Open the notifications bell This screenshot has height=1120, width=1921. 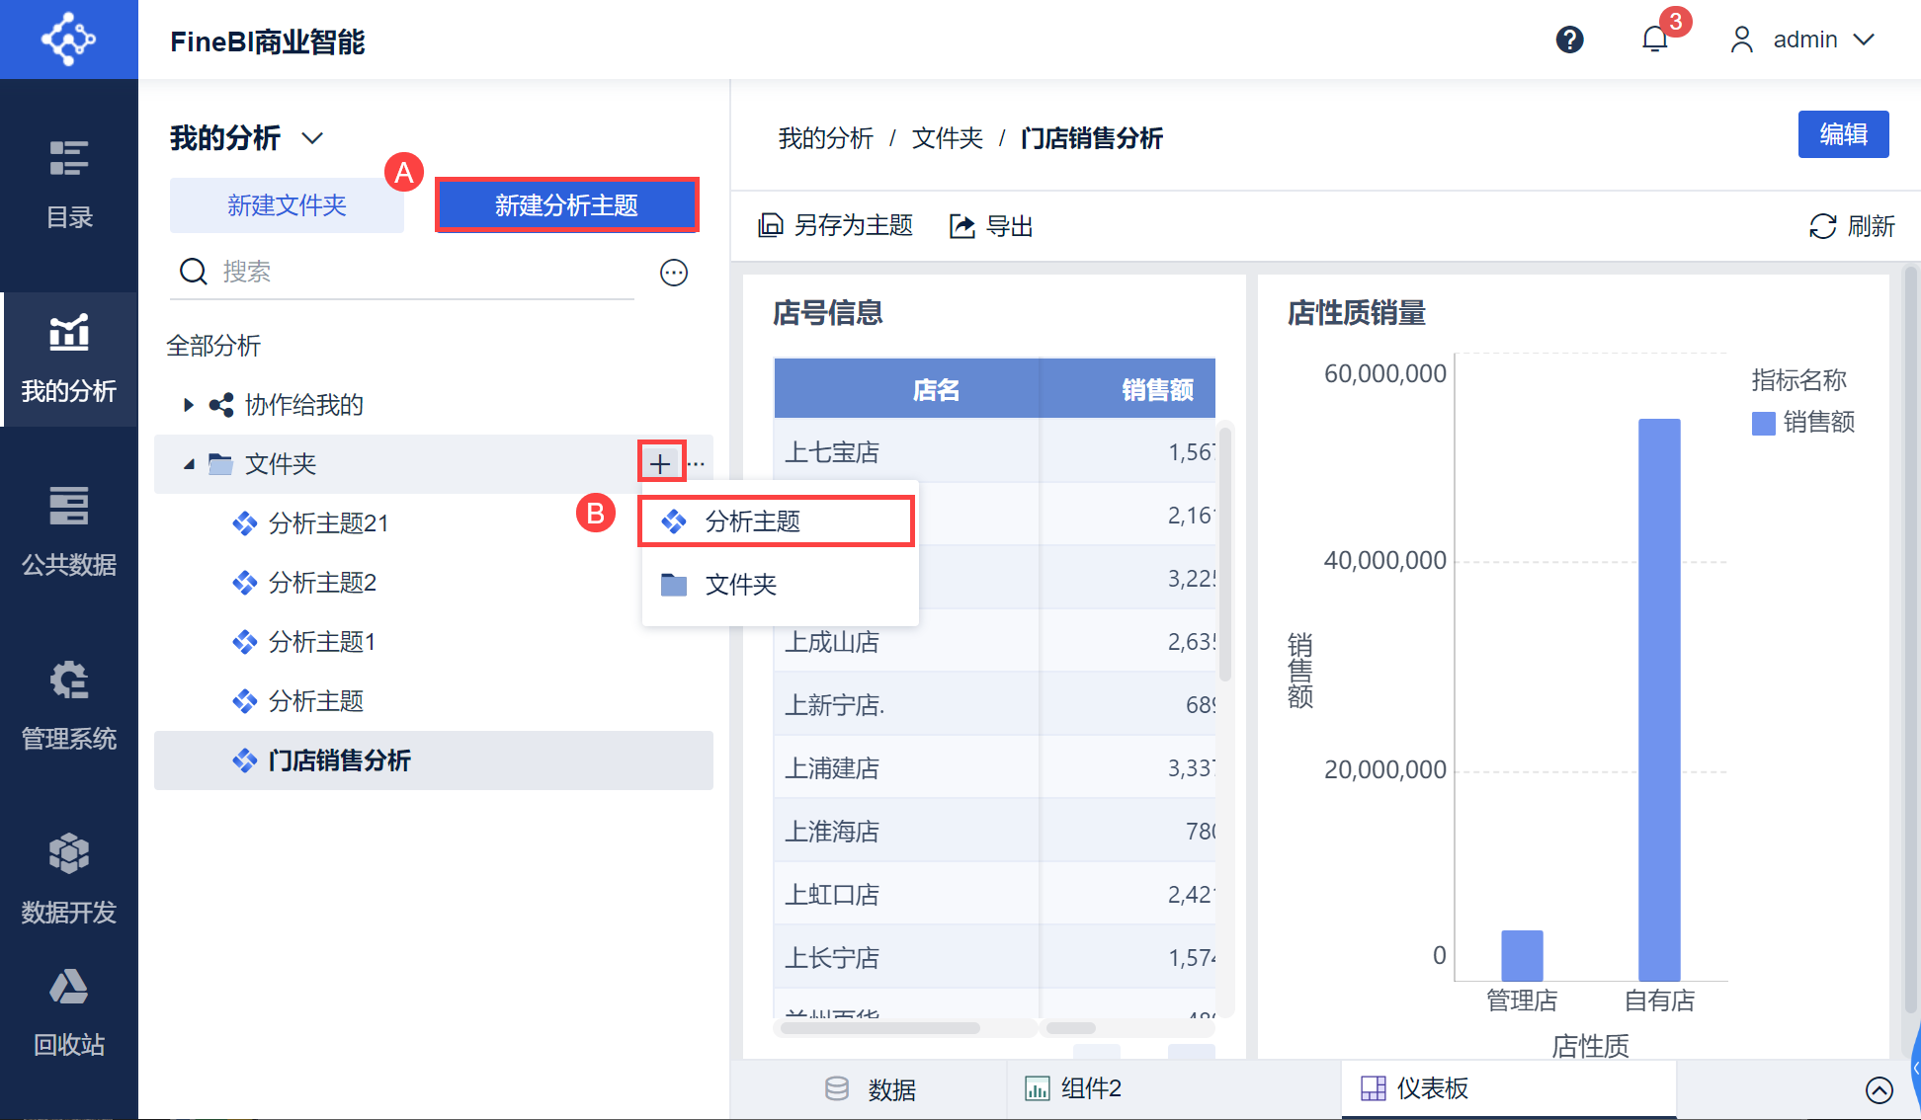(x=1655, y=40)
